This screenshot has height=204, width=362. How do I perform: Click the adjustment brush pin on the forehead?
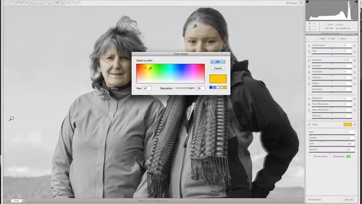pyautogui.click(x=195, y=25)
